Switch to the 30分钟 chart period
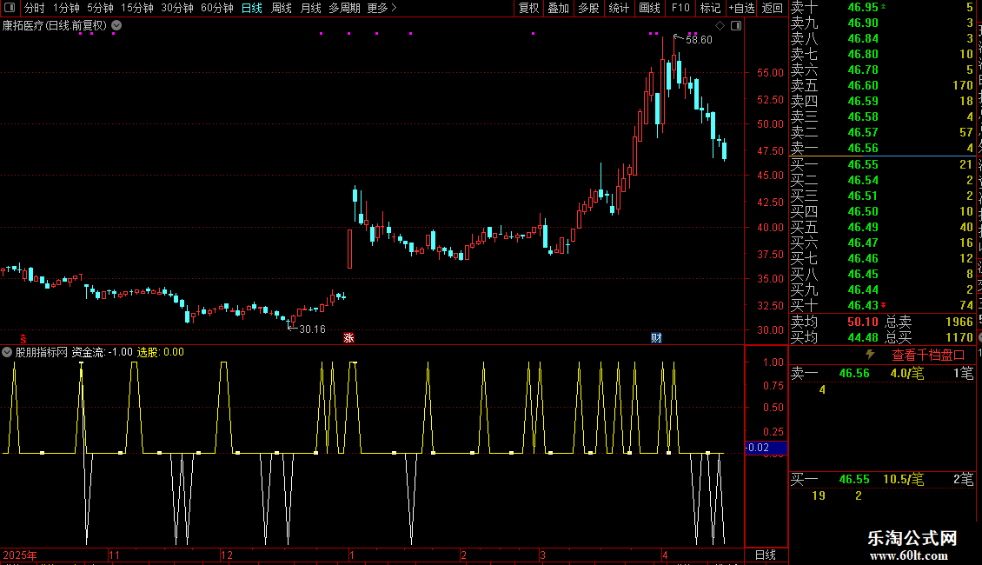 (x=177, y=8)
